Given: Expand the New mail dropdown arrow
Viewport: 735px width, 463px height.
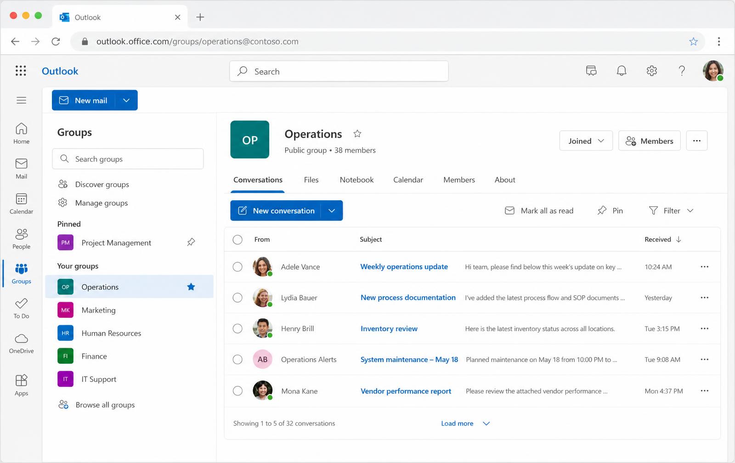Looking at the screenshot, I should pos(126,100).
